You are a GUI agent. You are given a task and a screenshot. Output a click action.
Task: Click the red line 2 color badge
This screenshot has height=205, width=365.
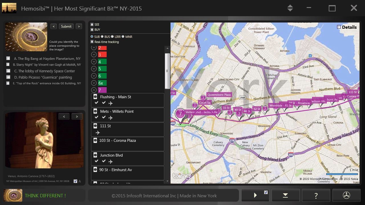102,48
